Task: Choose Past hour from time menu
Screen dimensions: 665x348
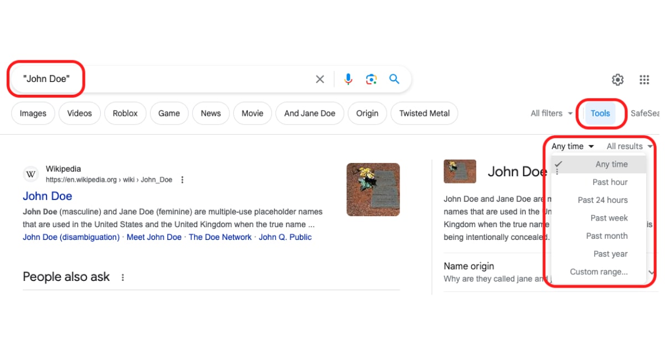Action: tap(599, 182)
